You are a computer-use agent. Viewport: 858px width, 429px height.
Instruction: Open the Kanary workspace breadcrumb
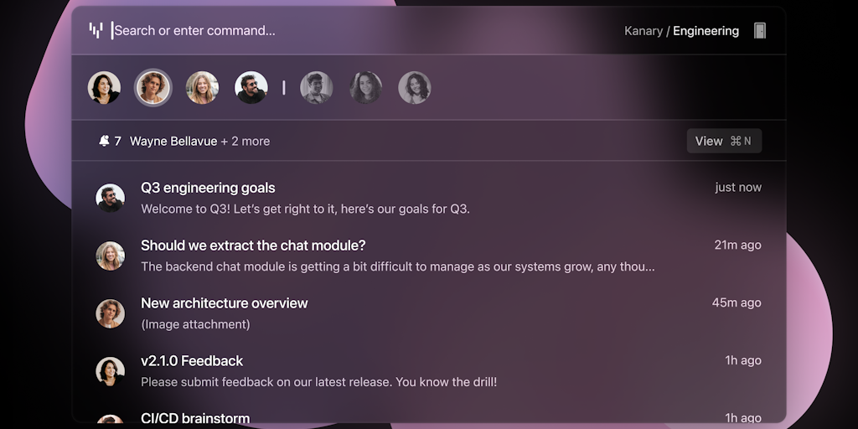[643, 31]
